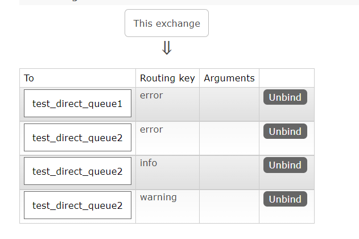Select the 'info' routing key text
The width and height of the screenshot is (359, 239).
[148, 163]
